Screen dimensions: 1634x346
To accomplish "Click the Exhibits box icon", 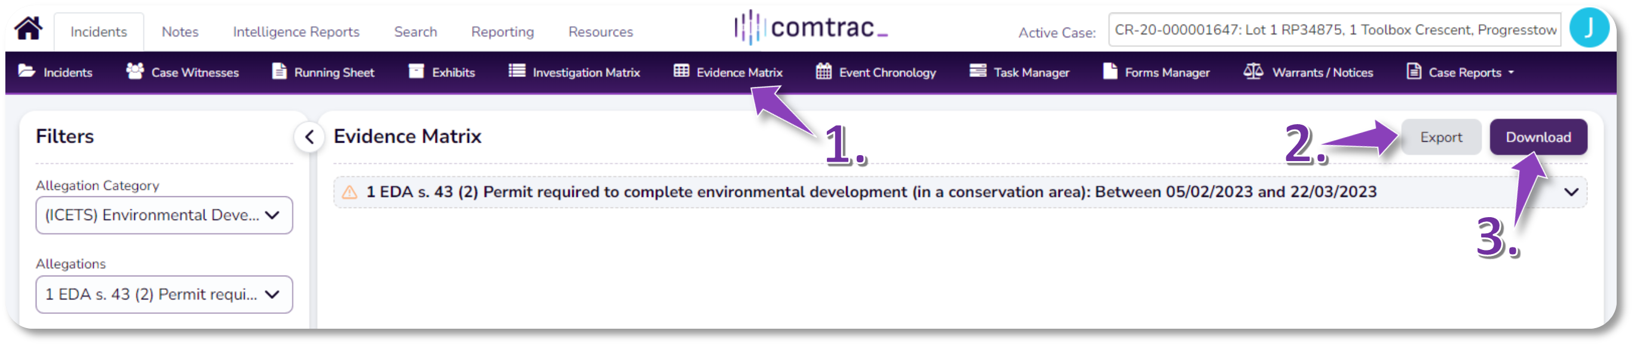I will [x=416, y=71].
